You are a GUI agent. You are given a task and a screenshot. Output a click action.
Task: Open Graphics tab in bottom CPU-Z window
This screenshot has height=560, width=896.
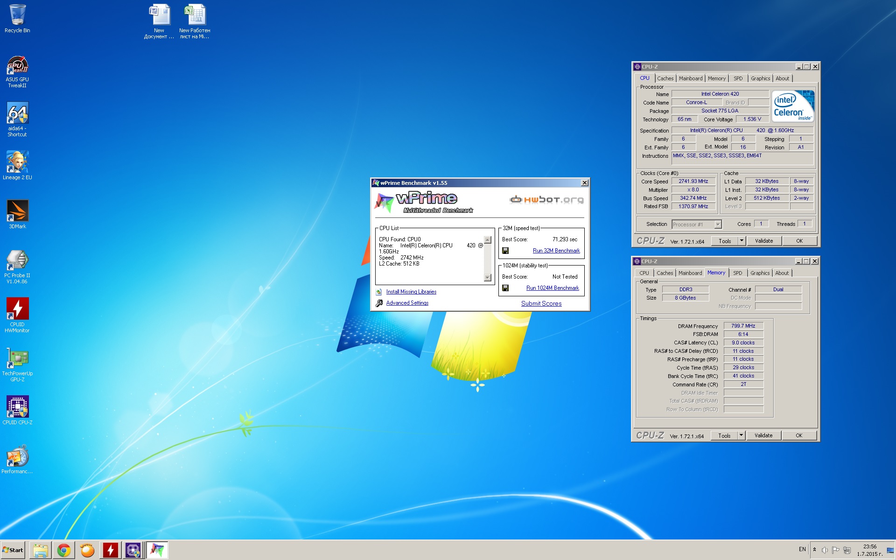click(x=760, y=273)
